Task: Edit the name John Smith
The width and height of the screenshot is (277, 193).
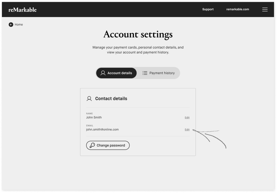Action: [x=187, y=117]
